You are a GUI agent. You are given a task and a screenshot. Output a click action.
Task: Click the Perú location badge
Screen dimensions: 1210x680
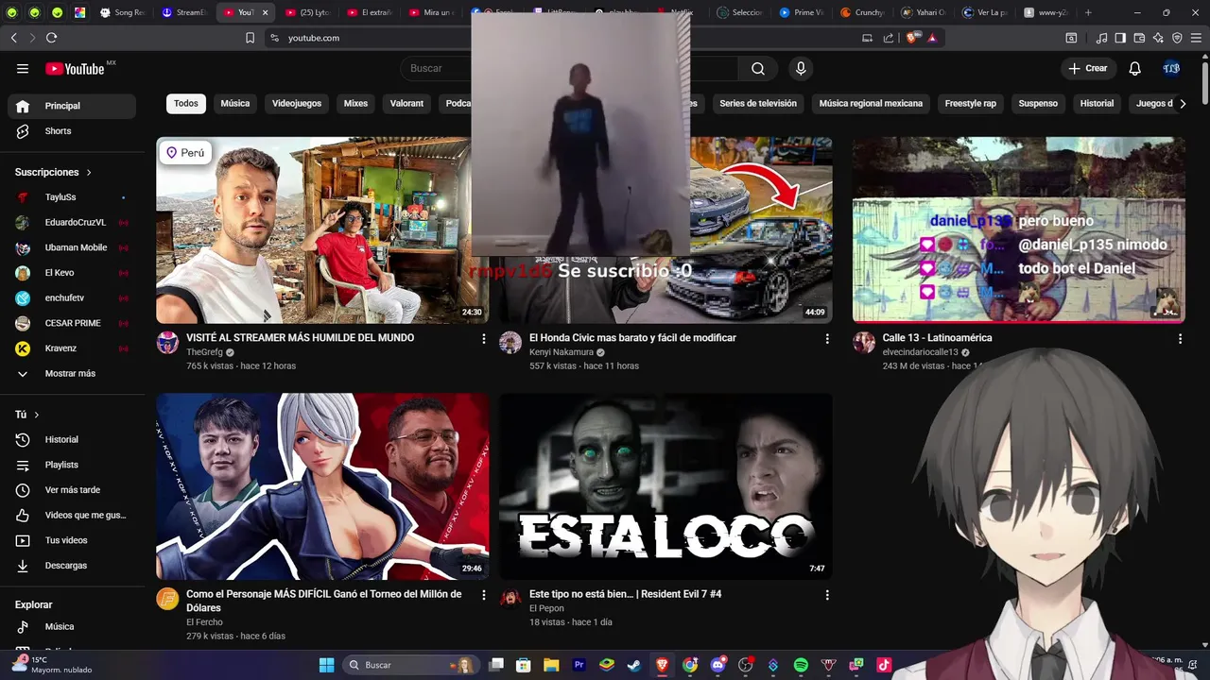click(185, 153)
